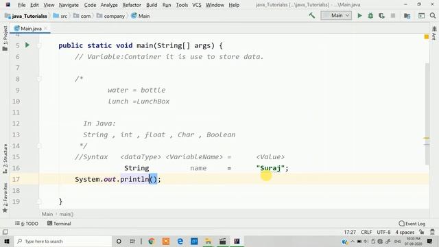Click the "Suraj" string on line 16
439x247 pixels.
(x=270, y=168)
